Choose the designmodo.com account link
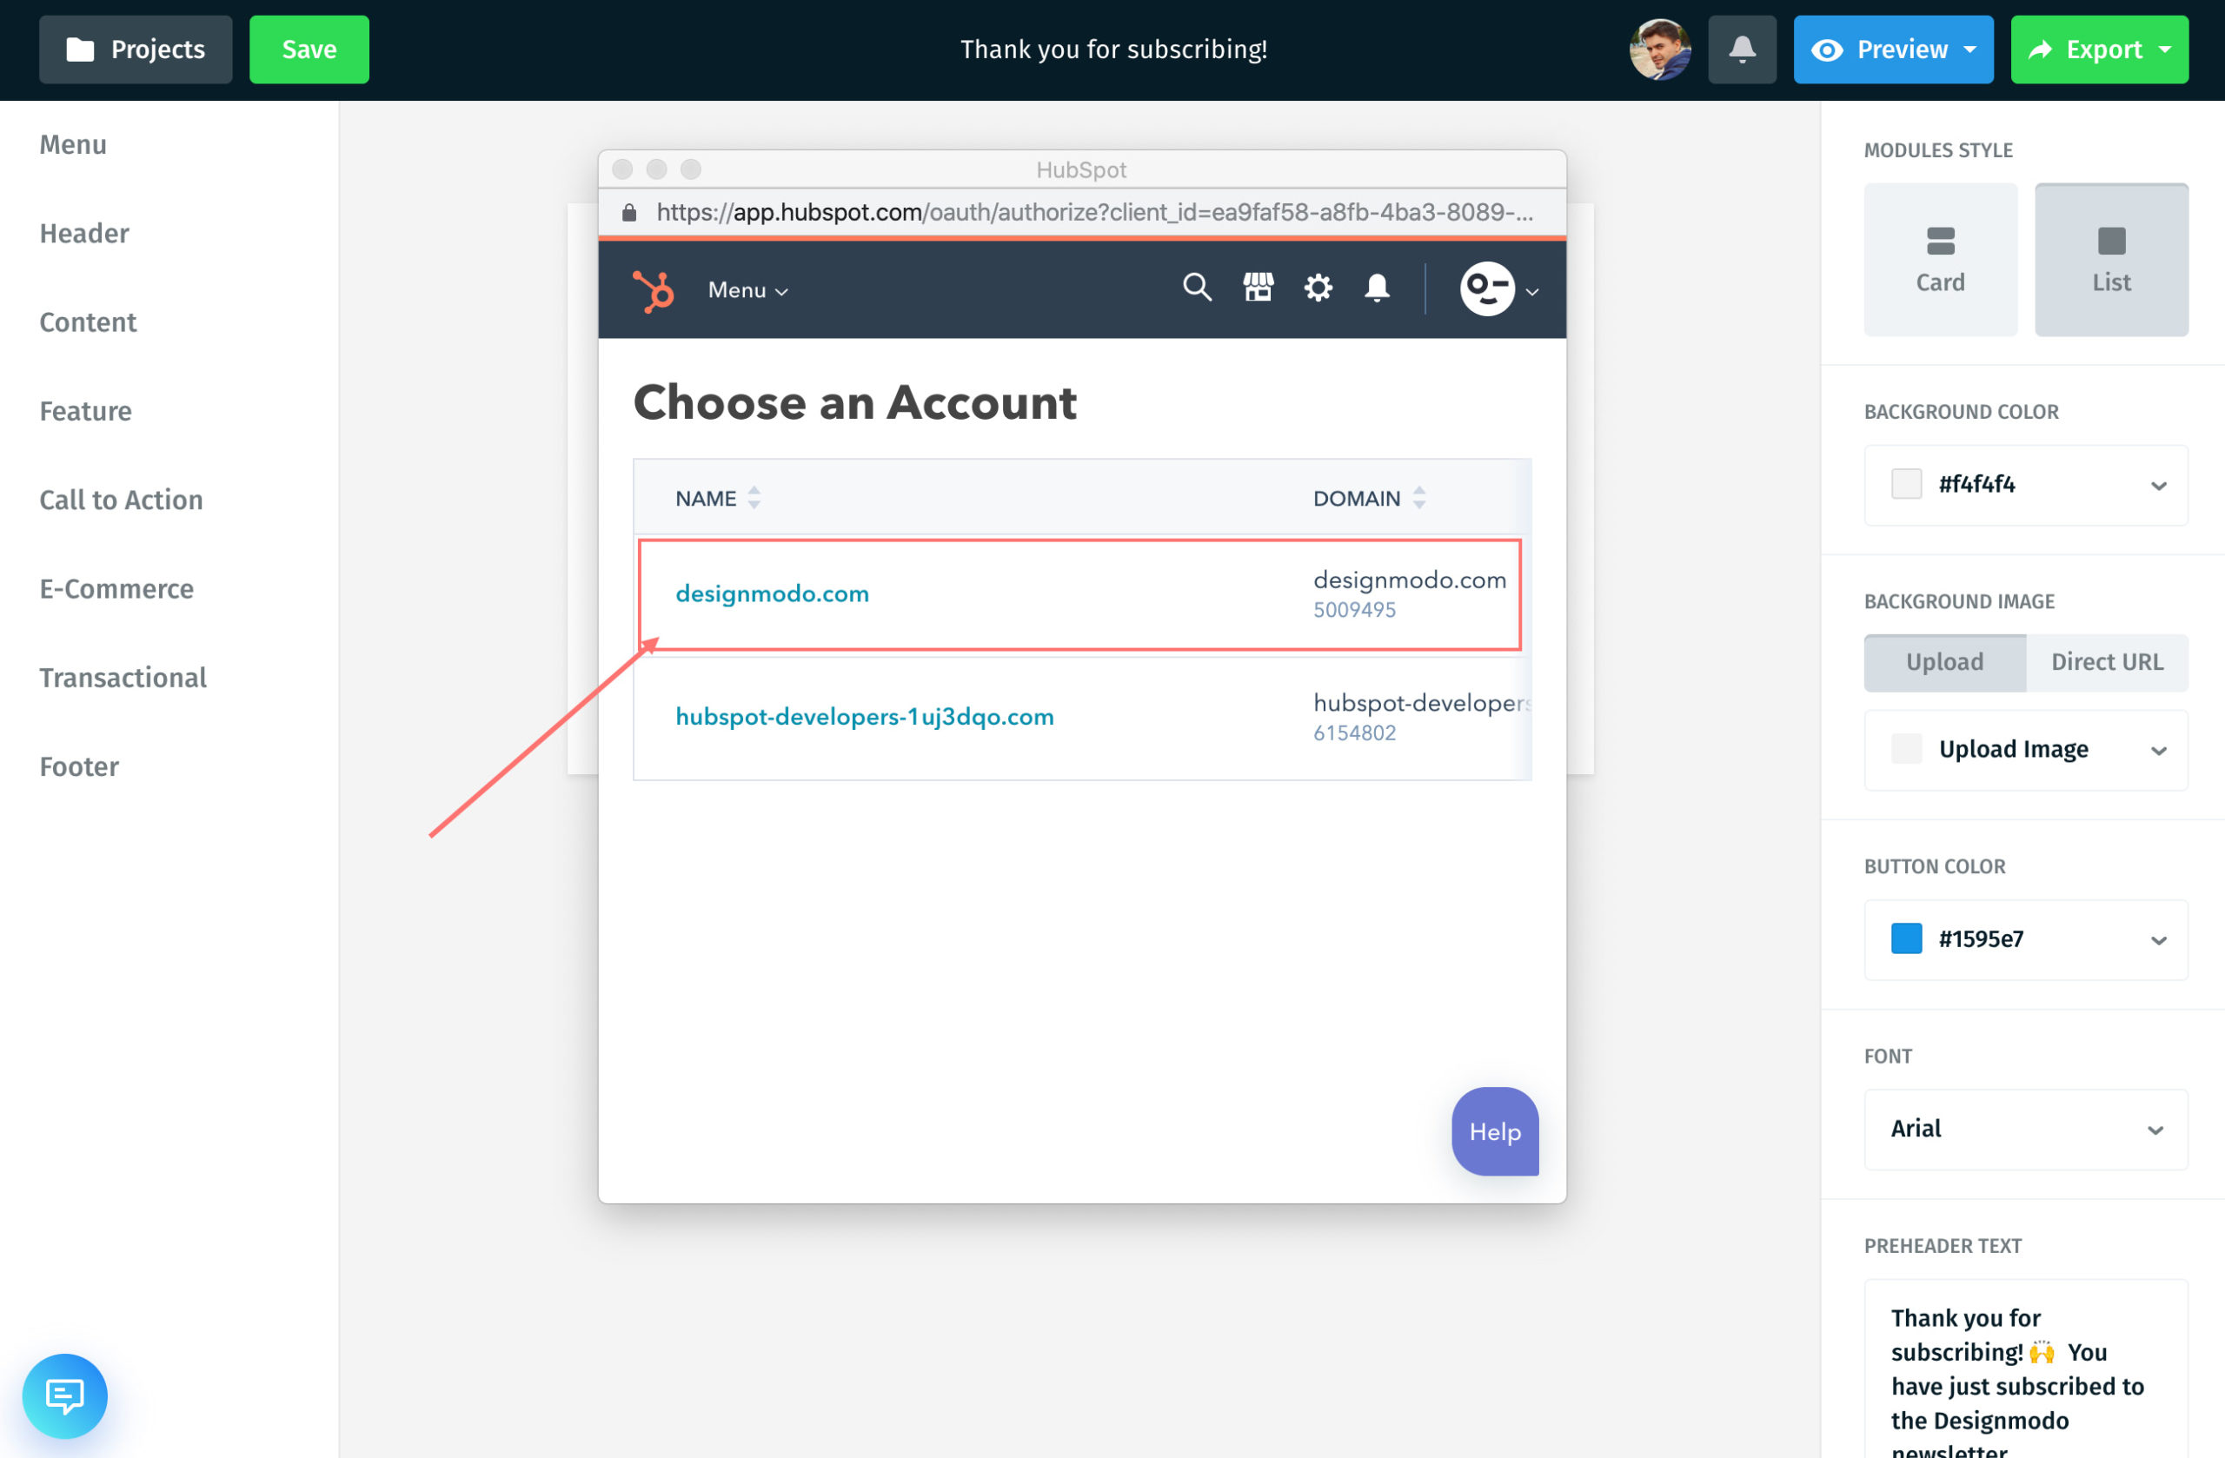 tap(772, 593)
